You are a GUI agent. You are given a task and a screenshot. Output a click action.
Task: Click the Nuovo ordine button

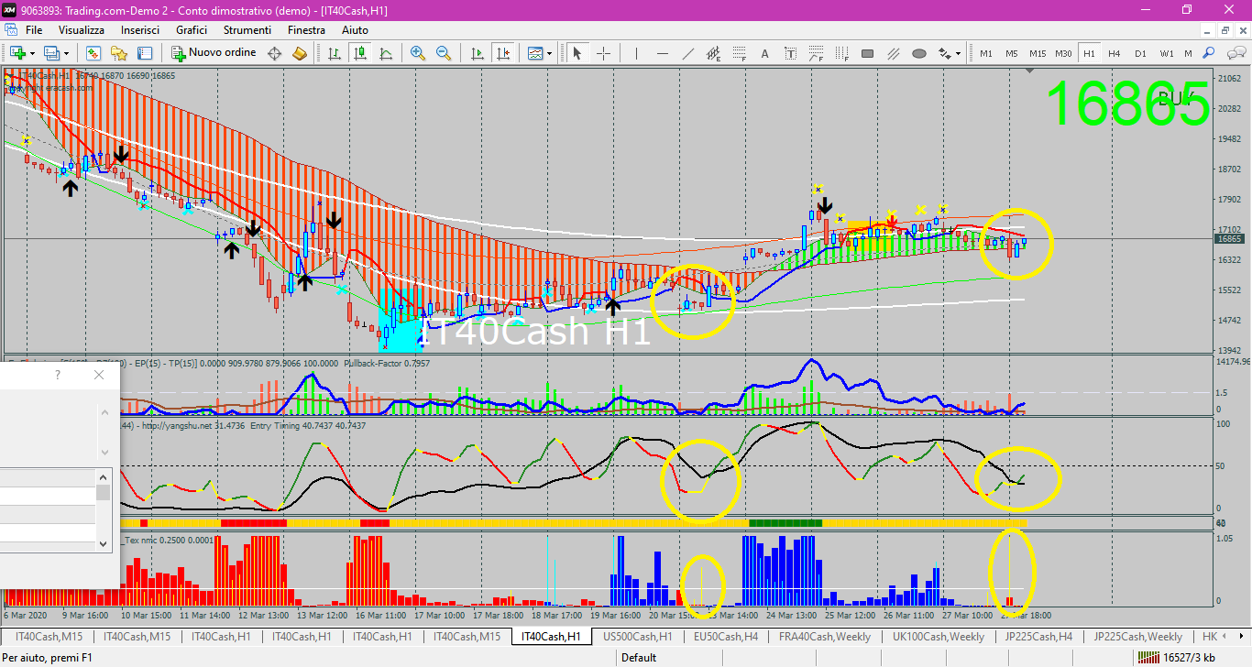click(214, 53)
